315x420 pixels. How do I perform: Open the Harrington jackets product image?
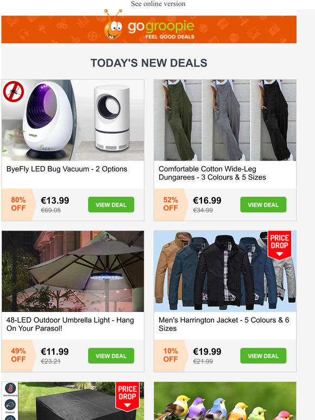225,271
